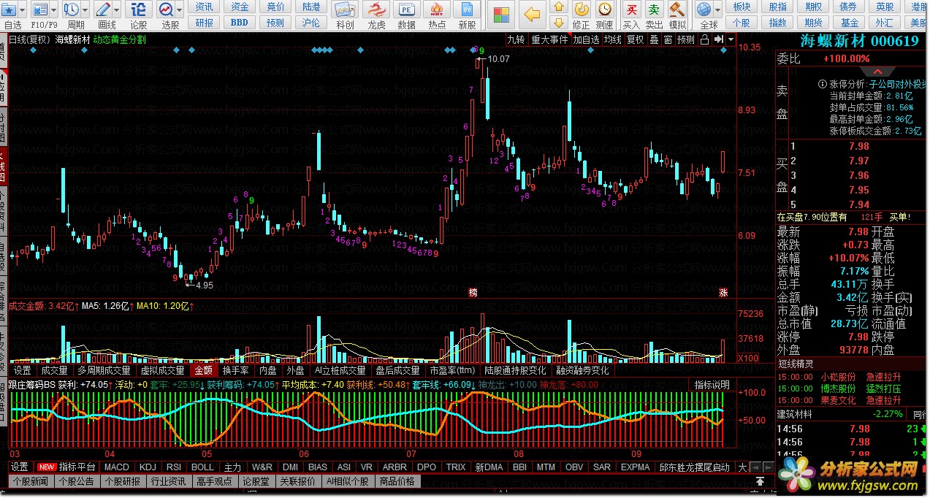Expand the 选股 dropdown arrow
Screen dimensions: 930x498
click(180, 9)
